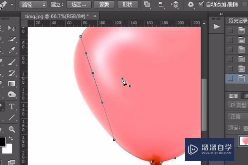Viewport: 248px width, 165px height.
Task: Click the 选区... button
Action: click(79, 5)
